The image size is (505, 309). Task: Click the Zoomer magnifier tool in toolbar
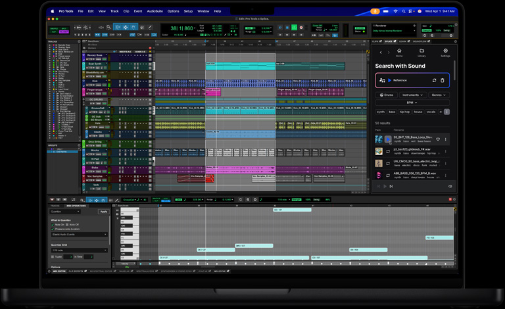[x=109, y=28]
